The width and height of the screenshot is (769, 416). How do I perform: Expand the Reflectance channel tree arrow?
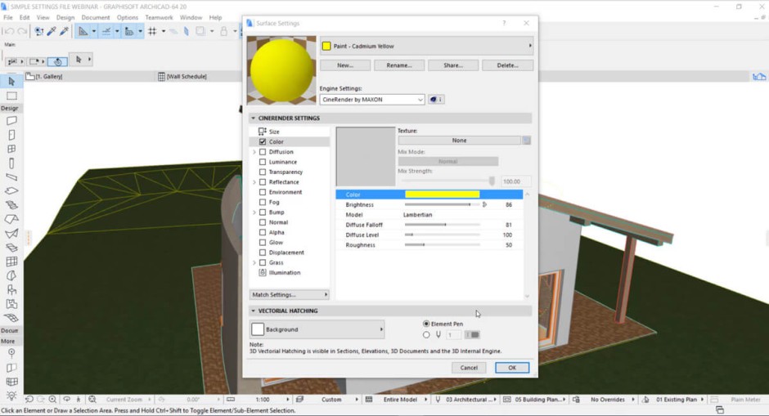[254, 181]
